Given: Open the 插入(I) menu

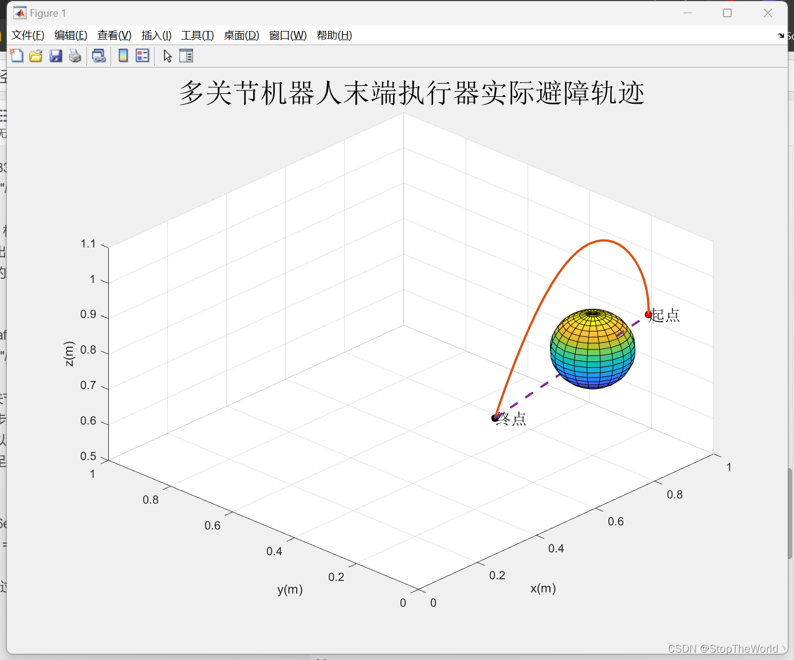Looking at the screenshot, I should tap(156, 36).
